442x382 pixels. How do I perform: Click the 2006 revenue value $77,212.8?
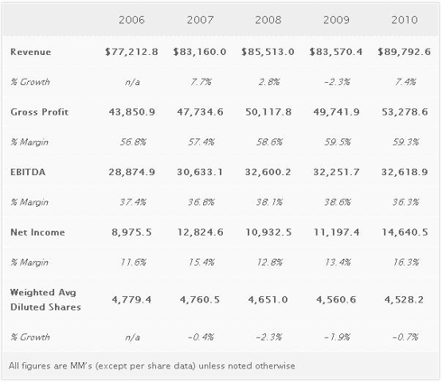click(132, 51)
